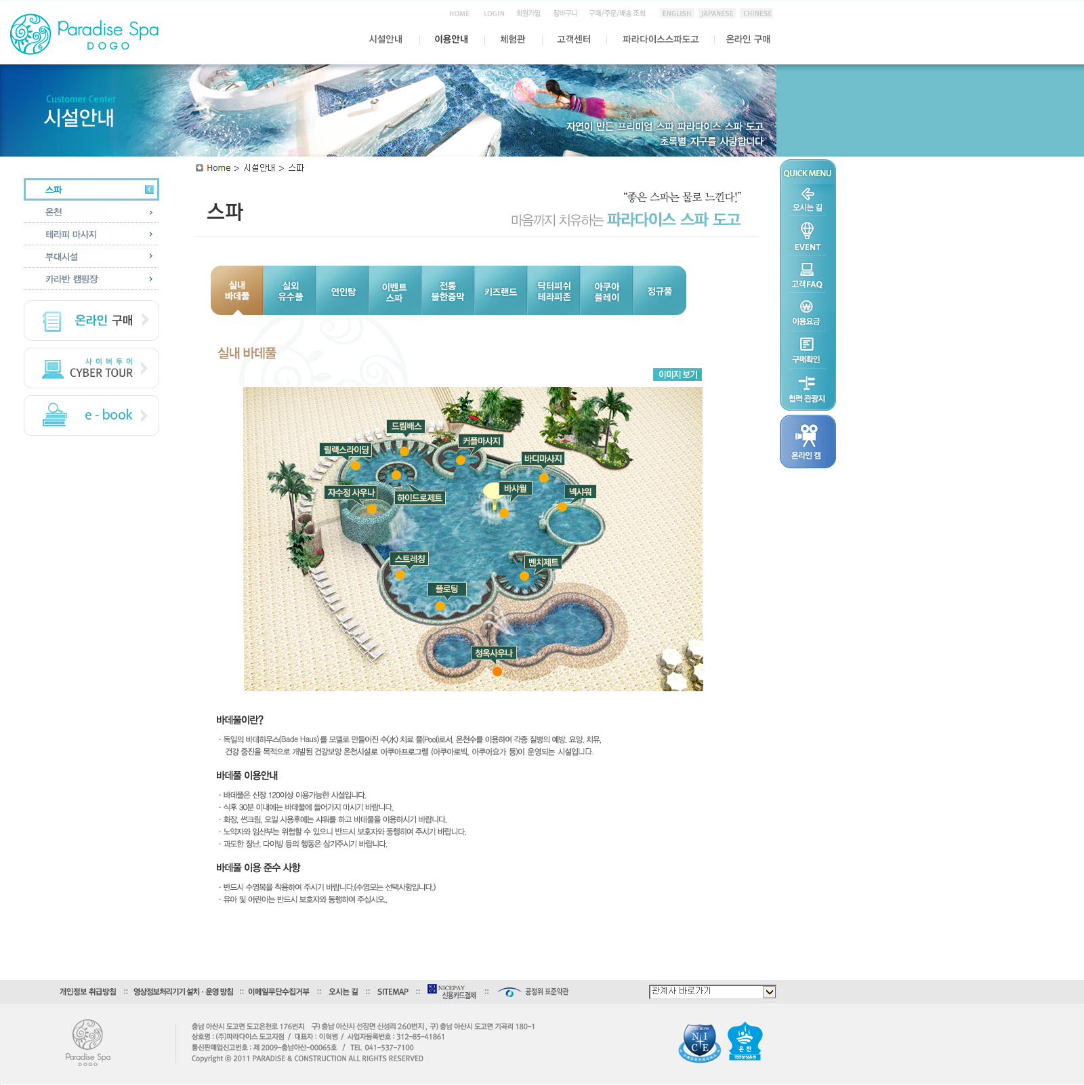Image resolution: width=1084 pixels, height=1085 pixels.
Task: Expand the 테라피 마사지 sidebar item
Action: pyautogui.click(x=91, y=234)
